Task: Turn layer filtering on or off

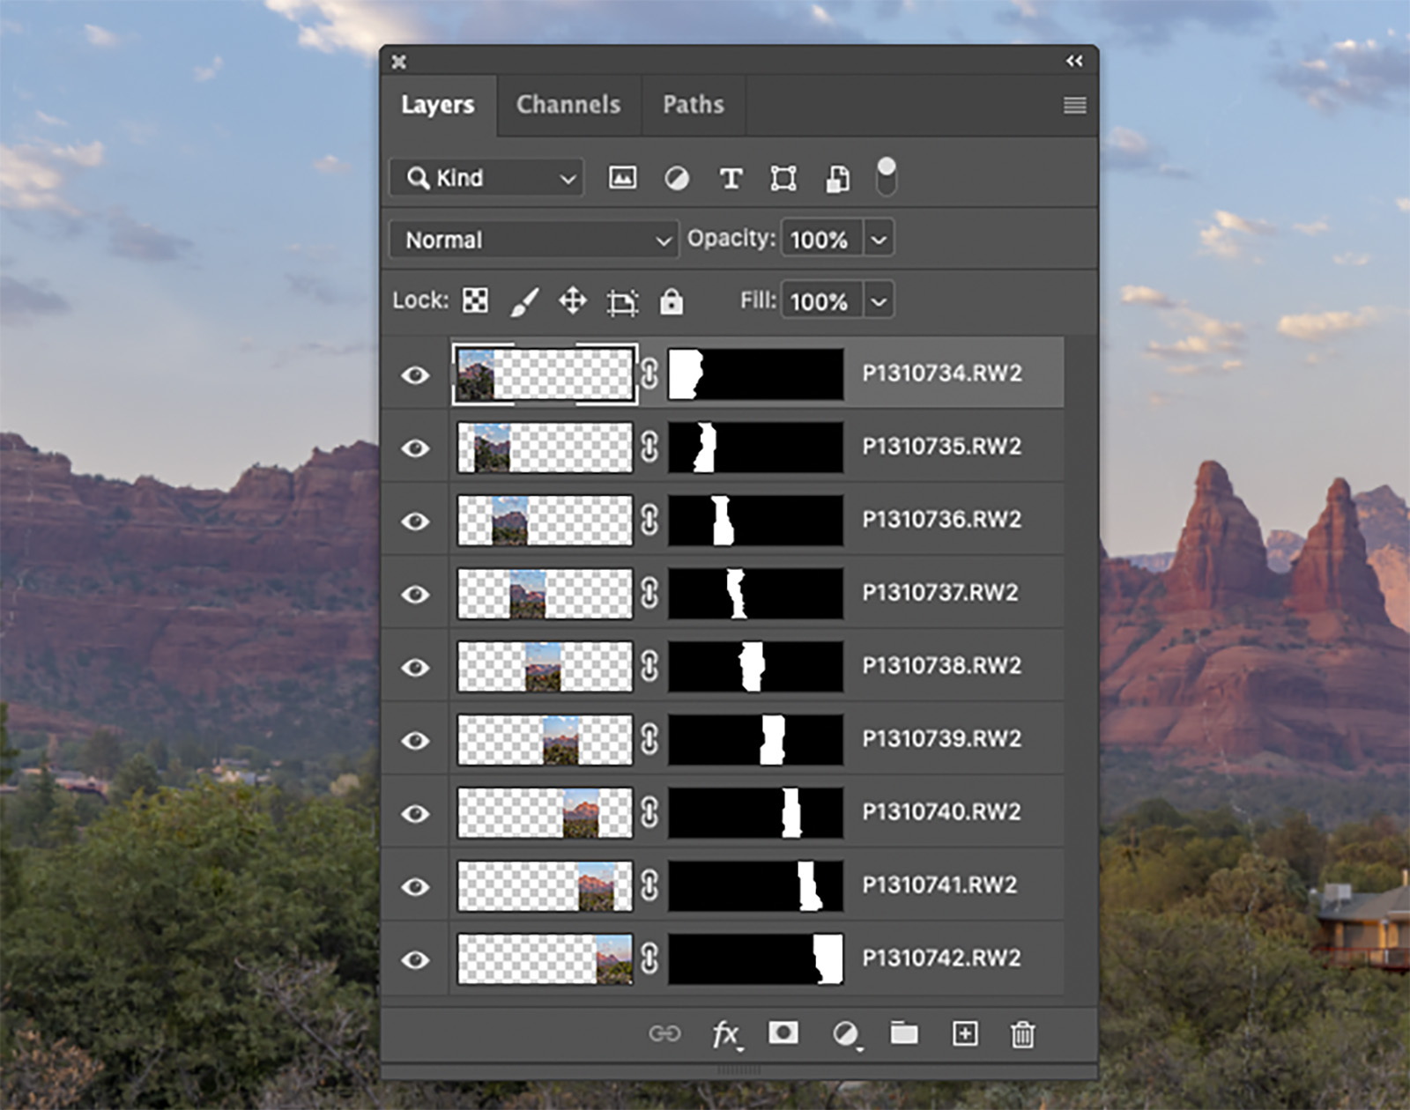Action: 887,177
